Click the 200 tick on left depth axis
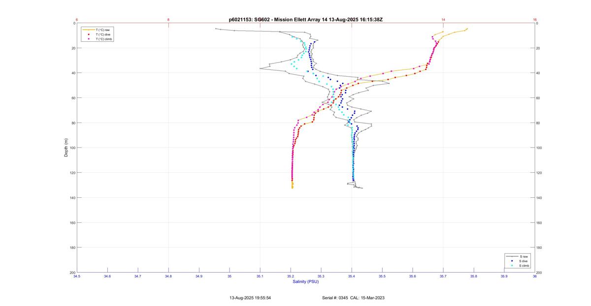This screenshot has height=306, width=591. pyautogui.click(x=72, y=272)
